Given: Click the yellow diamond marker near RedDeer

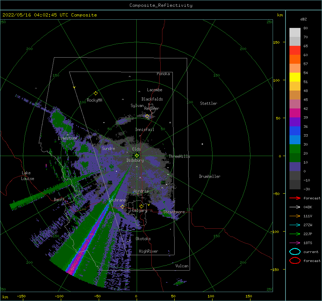Looking at the screenshot, I should tap(147, 116).
